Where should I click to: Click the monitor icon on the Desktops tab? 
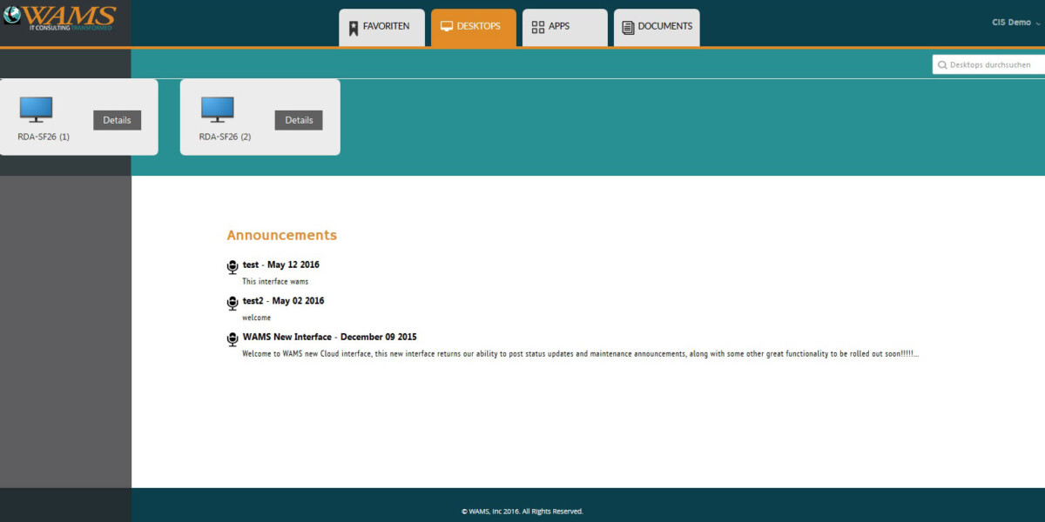pos(446,27)
